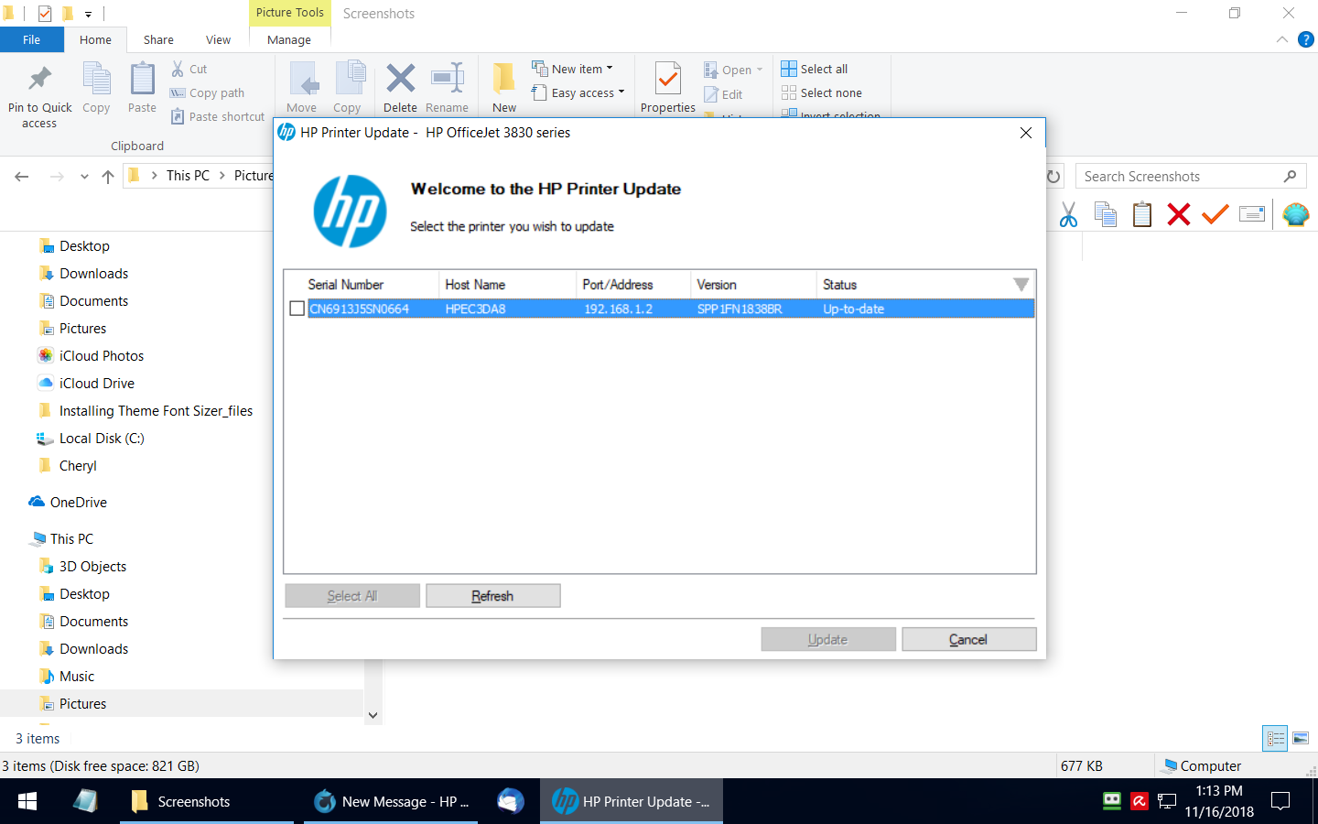Open the Manage tab under Picture Tools

[289, 39]
